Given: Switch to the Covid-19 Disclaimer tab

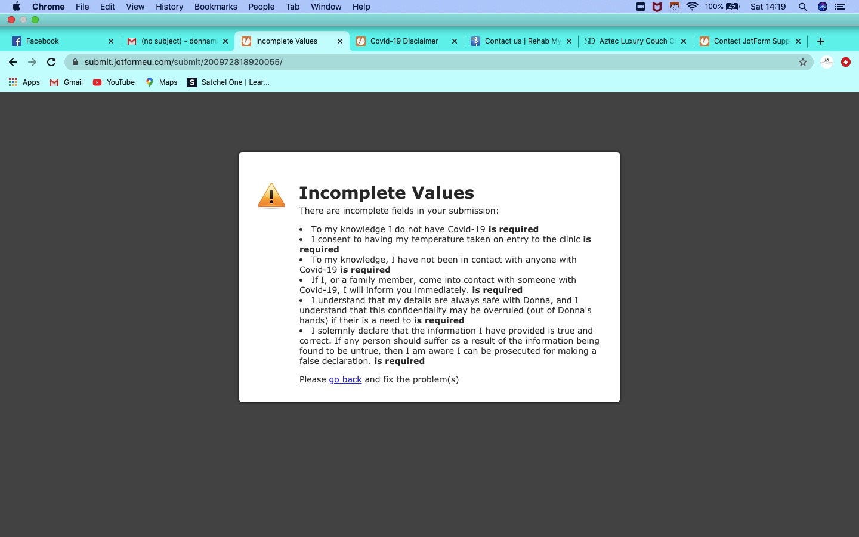Looking at the screenshot, I should click(404, 41).
